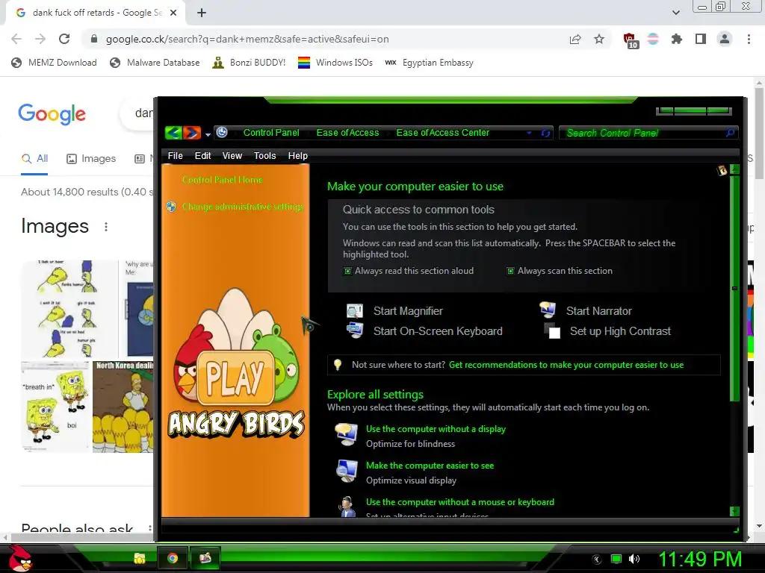The height and width of the screenshot is (573, 765).
Task: Open Chrome's three-dot menu
Action: tap(749, 39)
